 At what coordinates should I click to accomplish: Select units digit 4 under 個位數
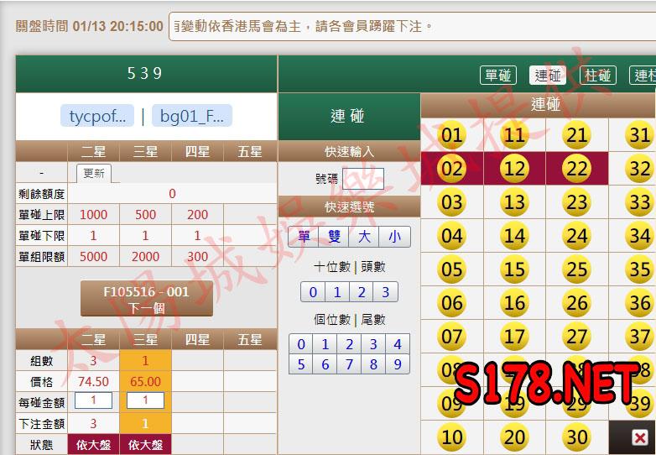click(398, 344)
